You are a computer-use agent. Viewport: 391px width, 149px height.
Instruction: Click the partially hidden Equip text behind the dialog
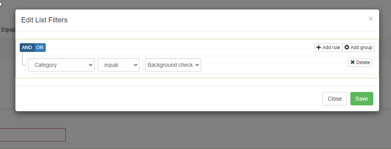[x=8, y=29]
